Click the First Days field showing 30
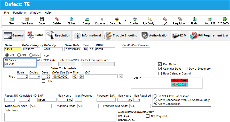The width and height of the screenshot is (230, 122). click(46, 77)
